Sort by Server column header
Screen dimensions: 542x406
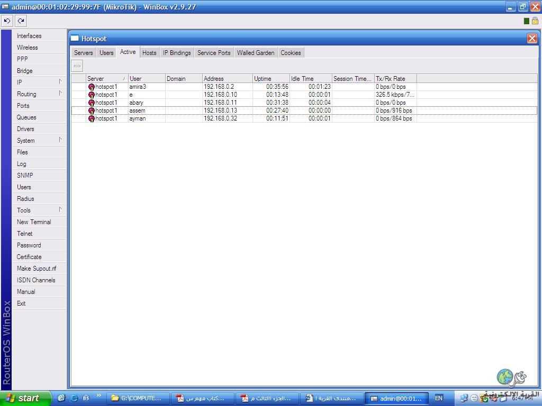[107, 78]
